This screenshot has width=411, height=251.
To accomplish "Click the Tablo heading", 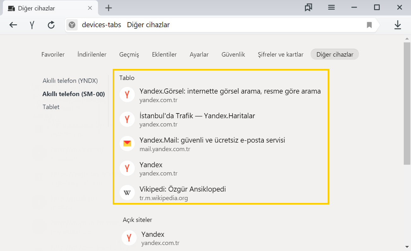I will 127,78.
